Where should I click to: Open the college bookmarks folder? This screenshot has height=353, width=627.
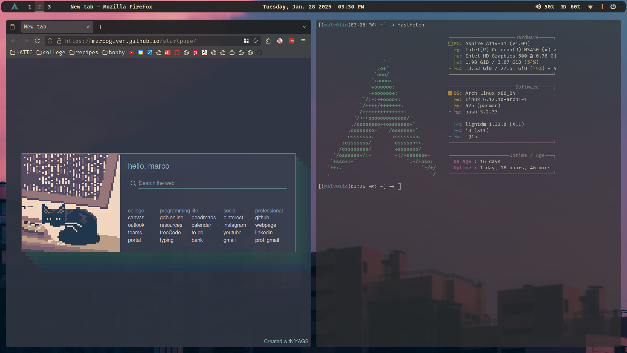[51, 53]
